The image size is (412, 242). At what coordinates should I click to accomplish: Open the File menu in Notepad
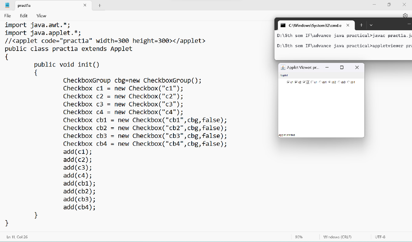(x=7, y=15)
